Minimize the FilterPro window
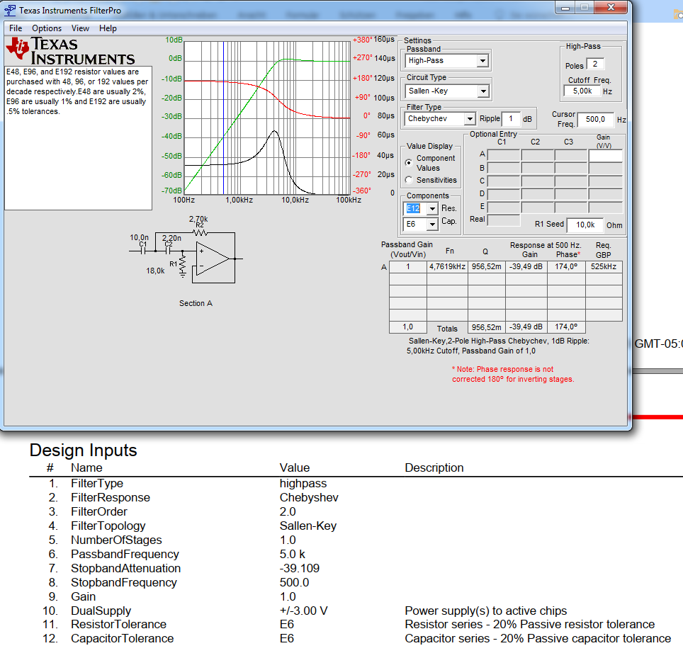Viewport: 683px width, 658px height. (565, 7)
